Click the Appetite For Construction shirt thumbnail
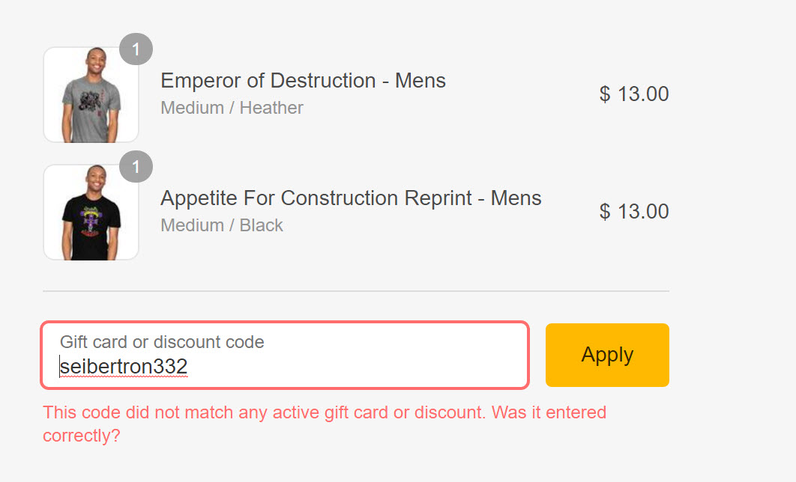Image resolution: width=796 pixels, height=482 pixels. [x=91, y=213]
